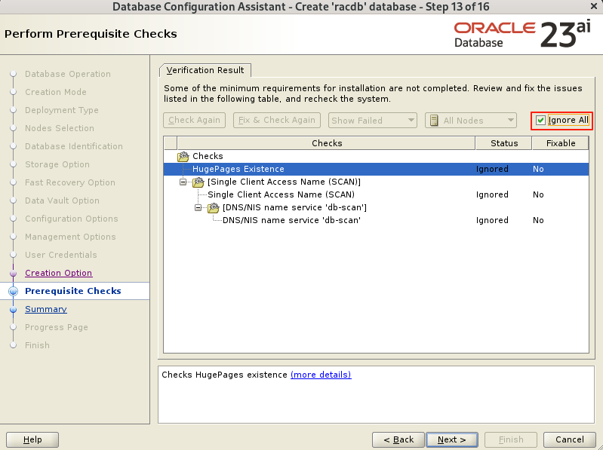
Task: Open the more details link
Action: click(x=321, y=375)
